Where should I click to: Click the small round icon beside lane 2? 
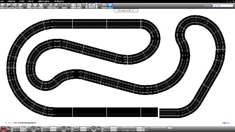tap(39, 128)
